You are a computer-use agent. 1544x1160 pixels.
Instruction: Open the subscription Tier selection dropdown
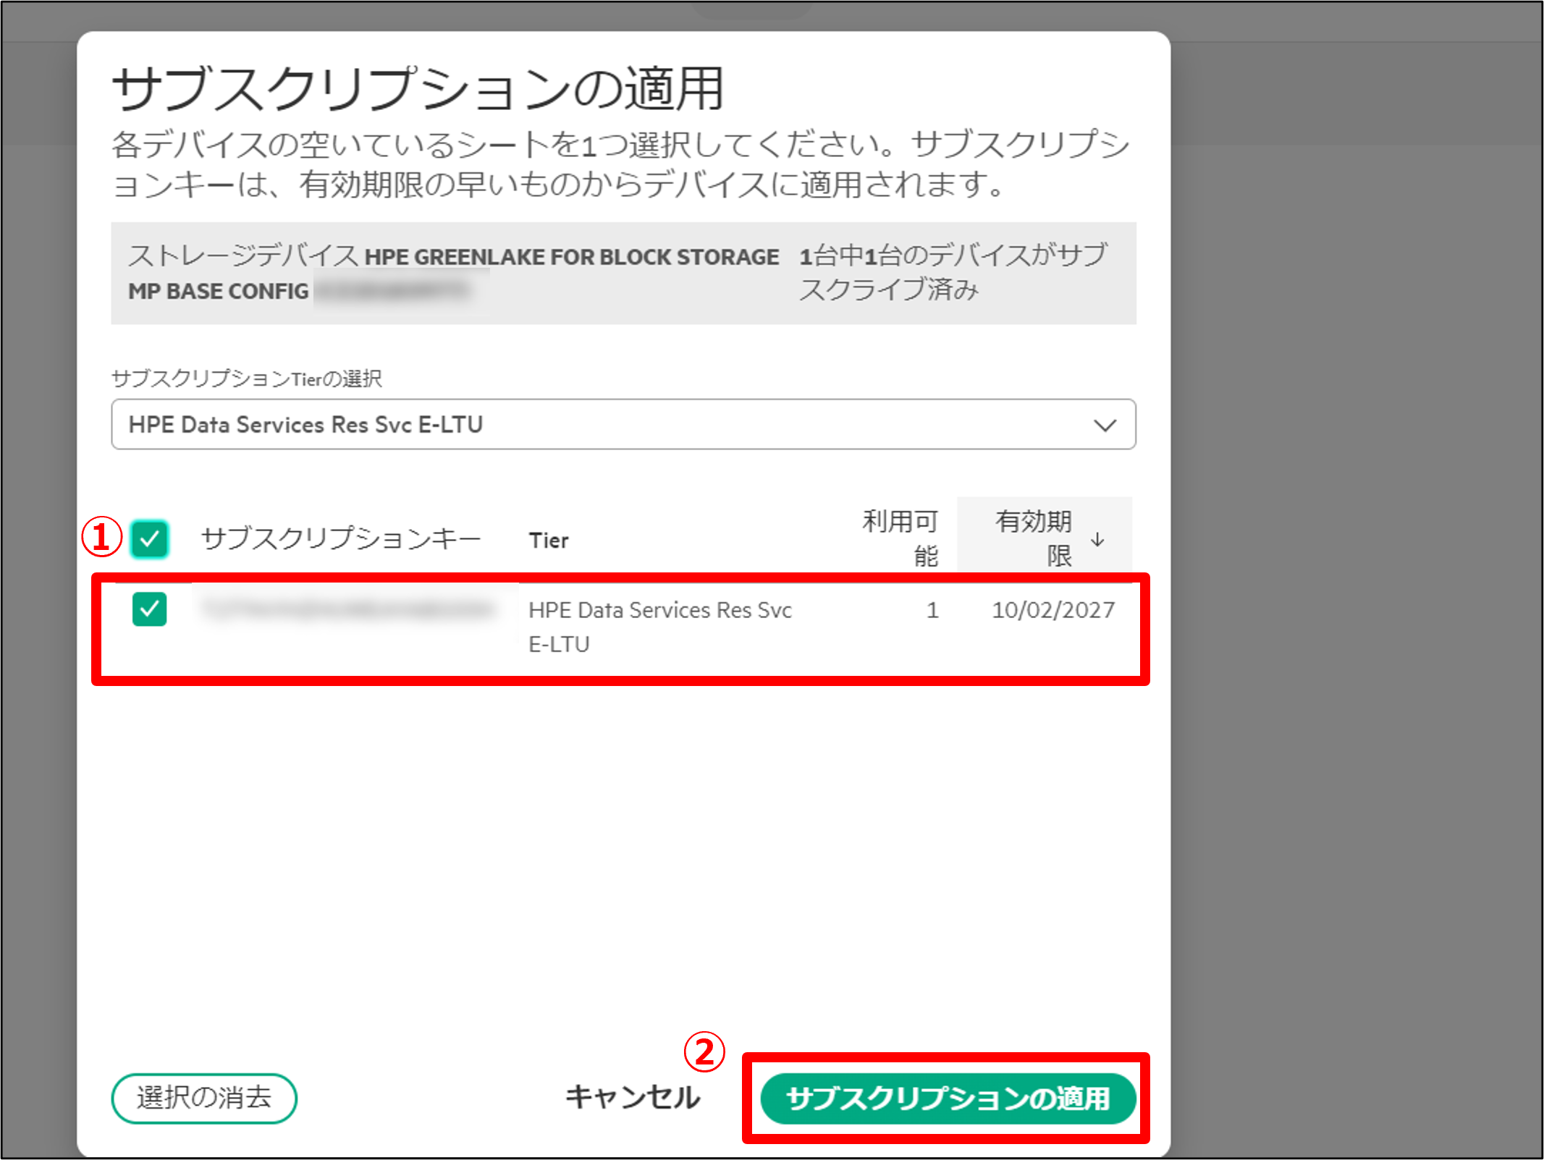coord(623,424)
